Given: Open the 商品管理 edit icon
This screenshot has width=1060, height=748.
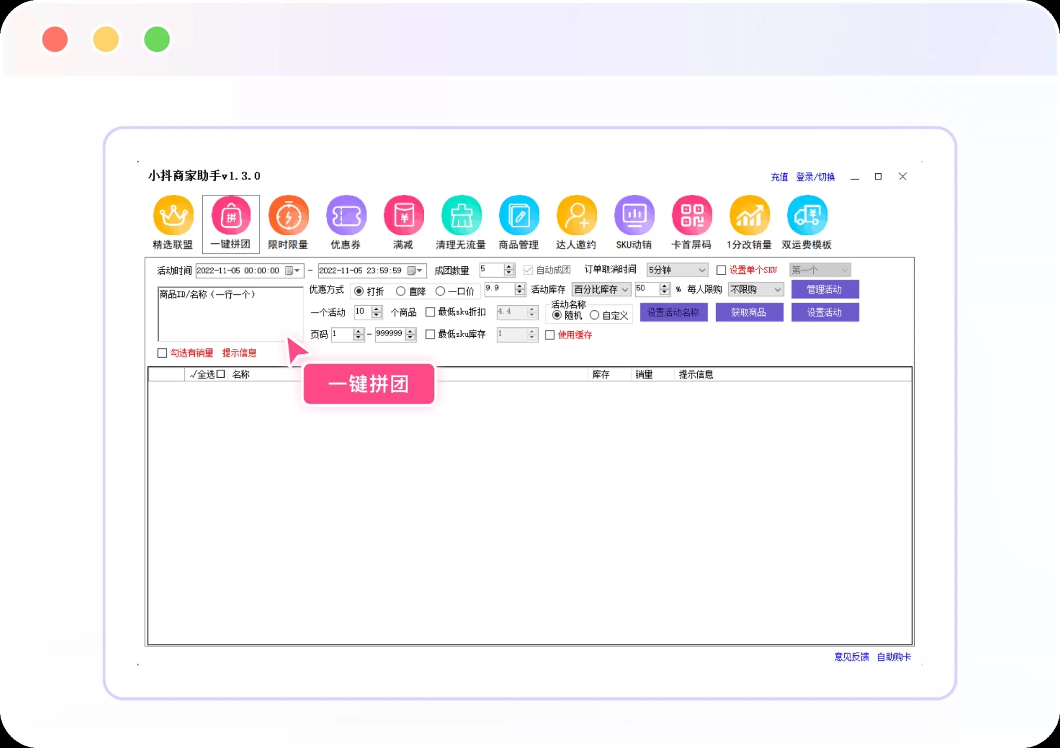Looking at the screenshot, I should click(x=519, y=216).
